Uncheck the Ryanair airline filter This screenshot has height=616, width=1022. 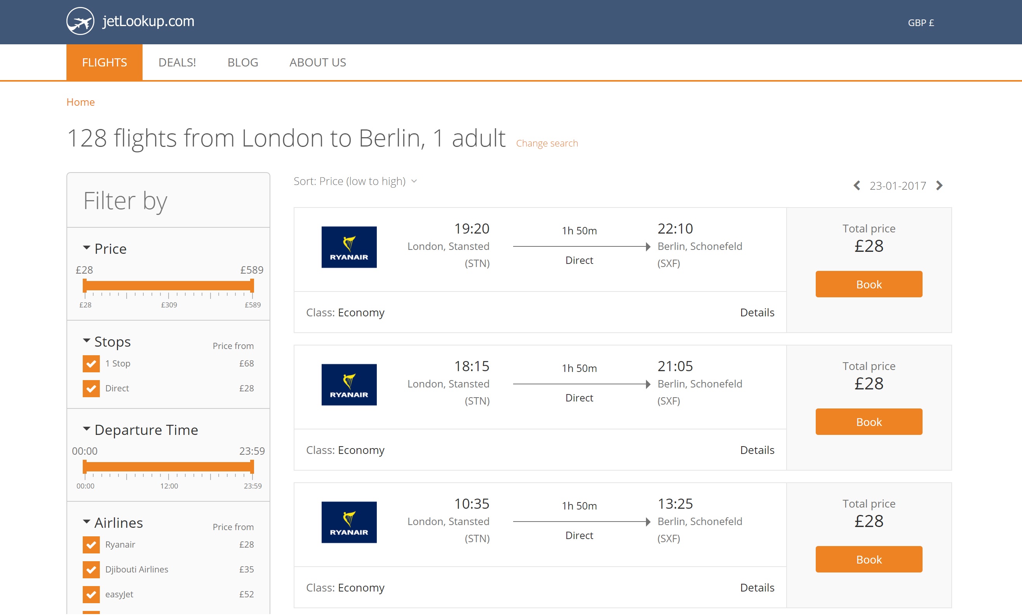[91, 544]
